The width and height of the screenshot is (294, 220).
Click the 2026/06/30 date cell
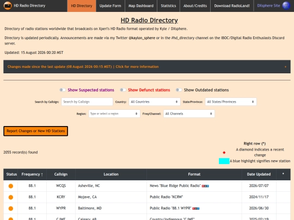pos(259,208)
